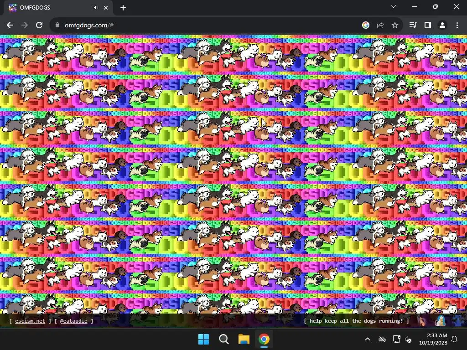Bookmark this tab with the star
Image resolution: width=467 pixels, height=350 pixels.
tap(395, 26)
